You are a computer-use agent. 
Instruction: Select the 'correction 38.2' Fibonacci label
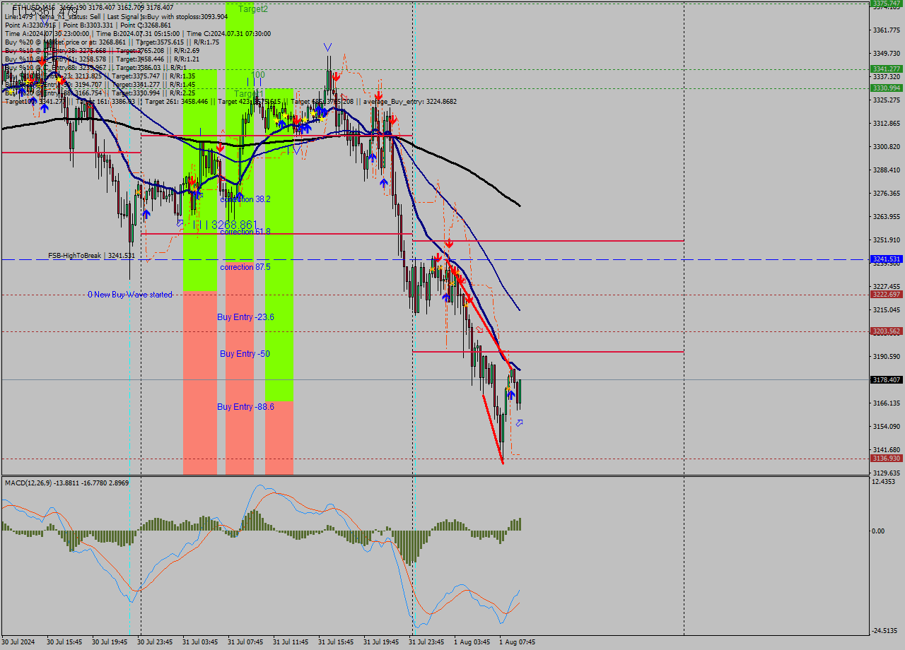[x=245, y=199]
